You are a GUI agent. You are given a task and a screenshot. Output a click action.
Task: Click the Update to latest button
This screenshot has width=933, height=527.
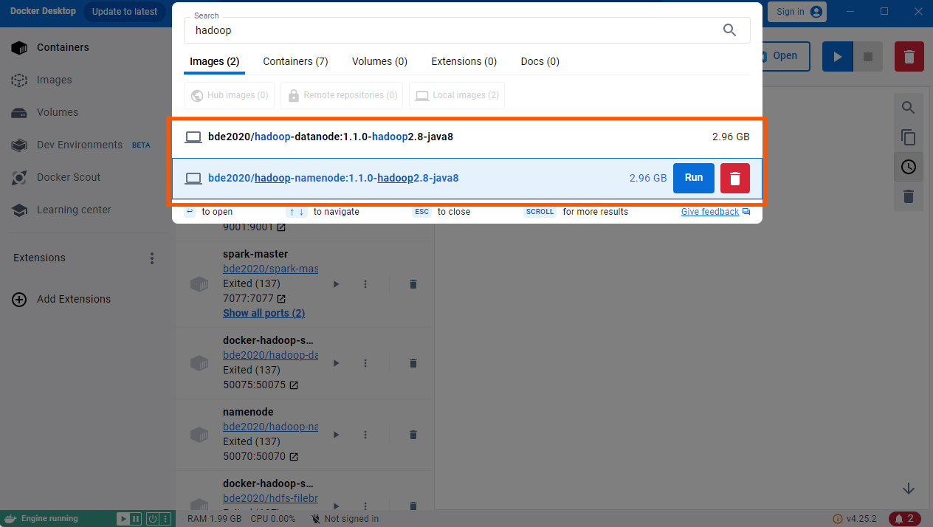tap(125, 12)
